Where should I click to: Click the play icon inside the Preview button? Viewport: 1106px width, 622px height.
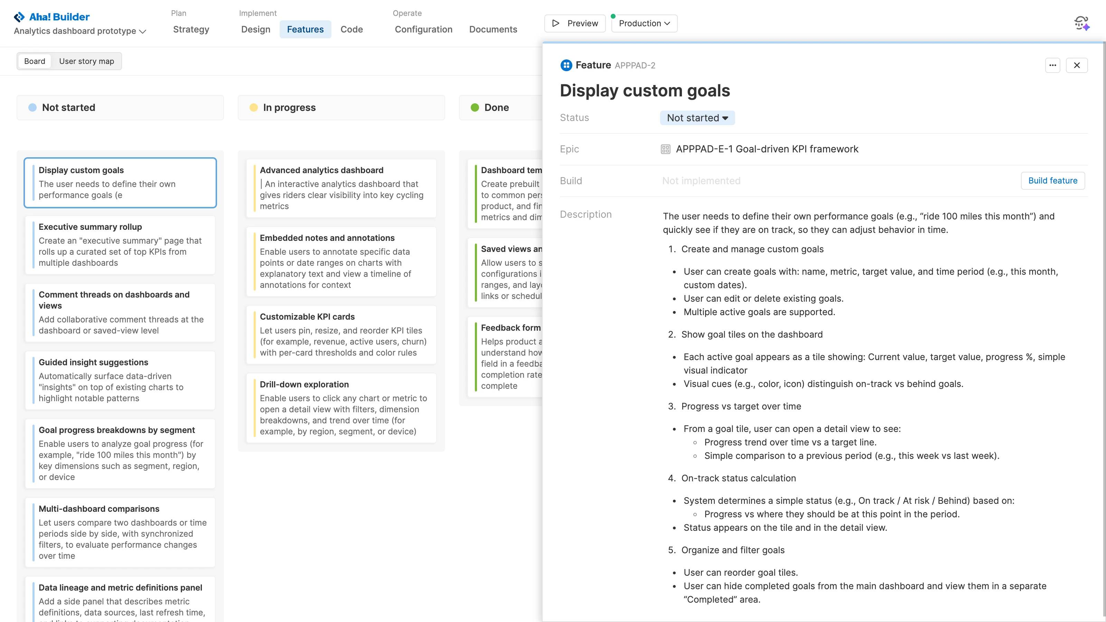tap(555, 23)
